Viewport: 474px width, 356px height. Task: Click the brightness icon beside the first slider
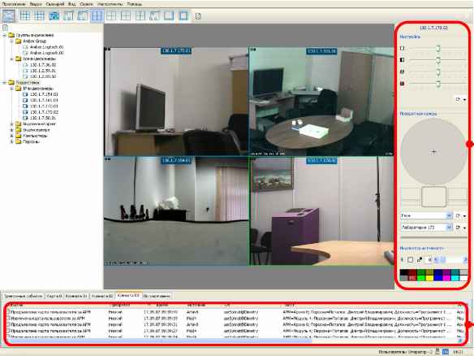[x=403, y=48]
